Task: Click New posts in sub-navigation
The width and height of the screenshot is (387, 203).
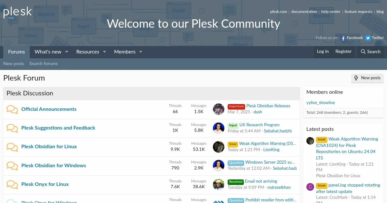Action: (x=14, y=64)
